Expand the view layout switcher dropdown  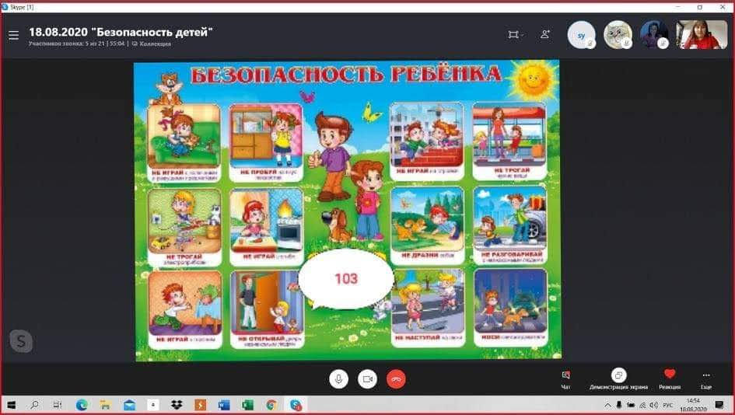click(x=515, y=35)
